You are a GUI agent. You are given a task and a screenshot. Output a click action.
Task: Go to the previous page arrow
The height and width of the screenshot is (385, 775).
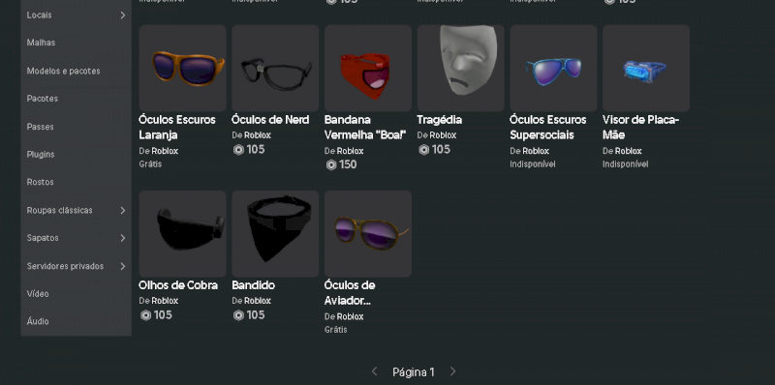point(374,371)
